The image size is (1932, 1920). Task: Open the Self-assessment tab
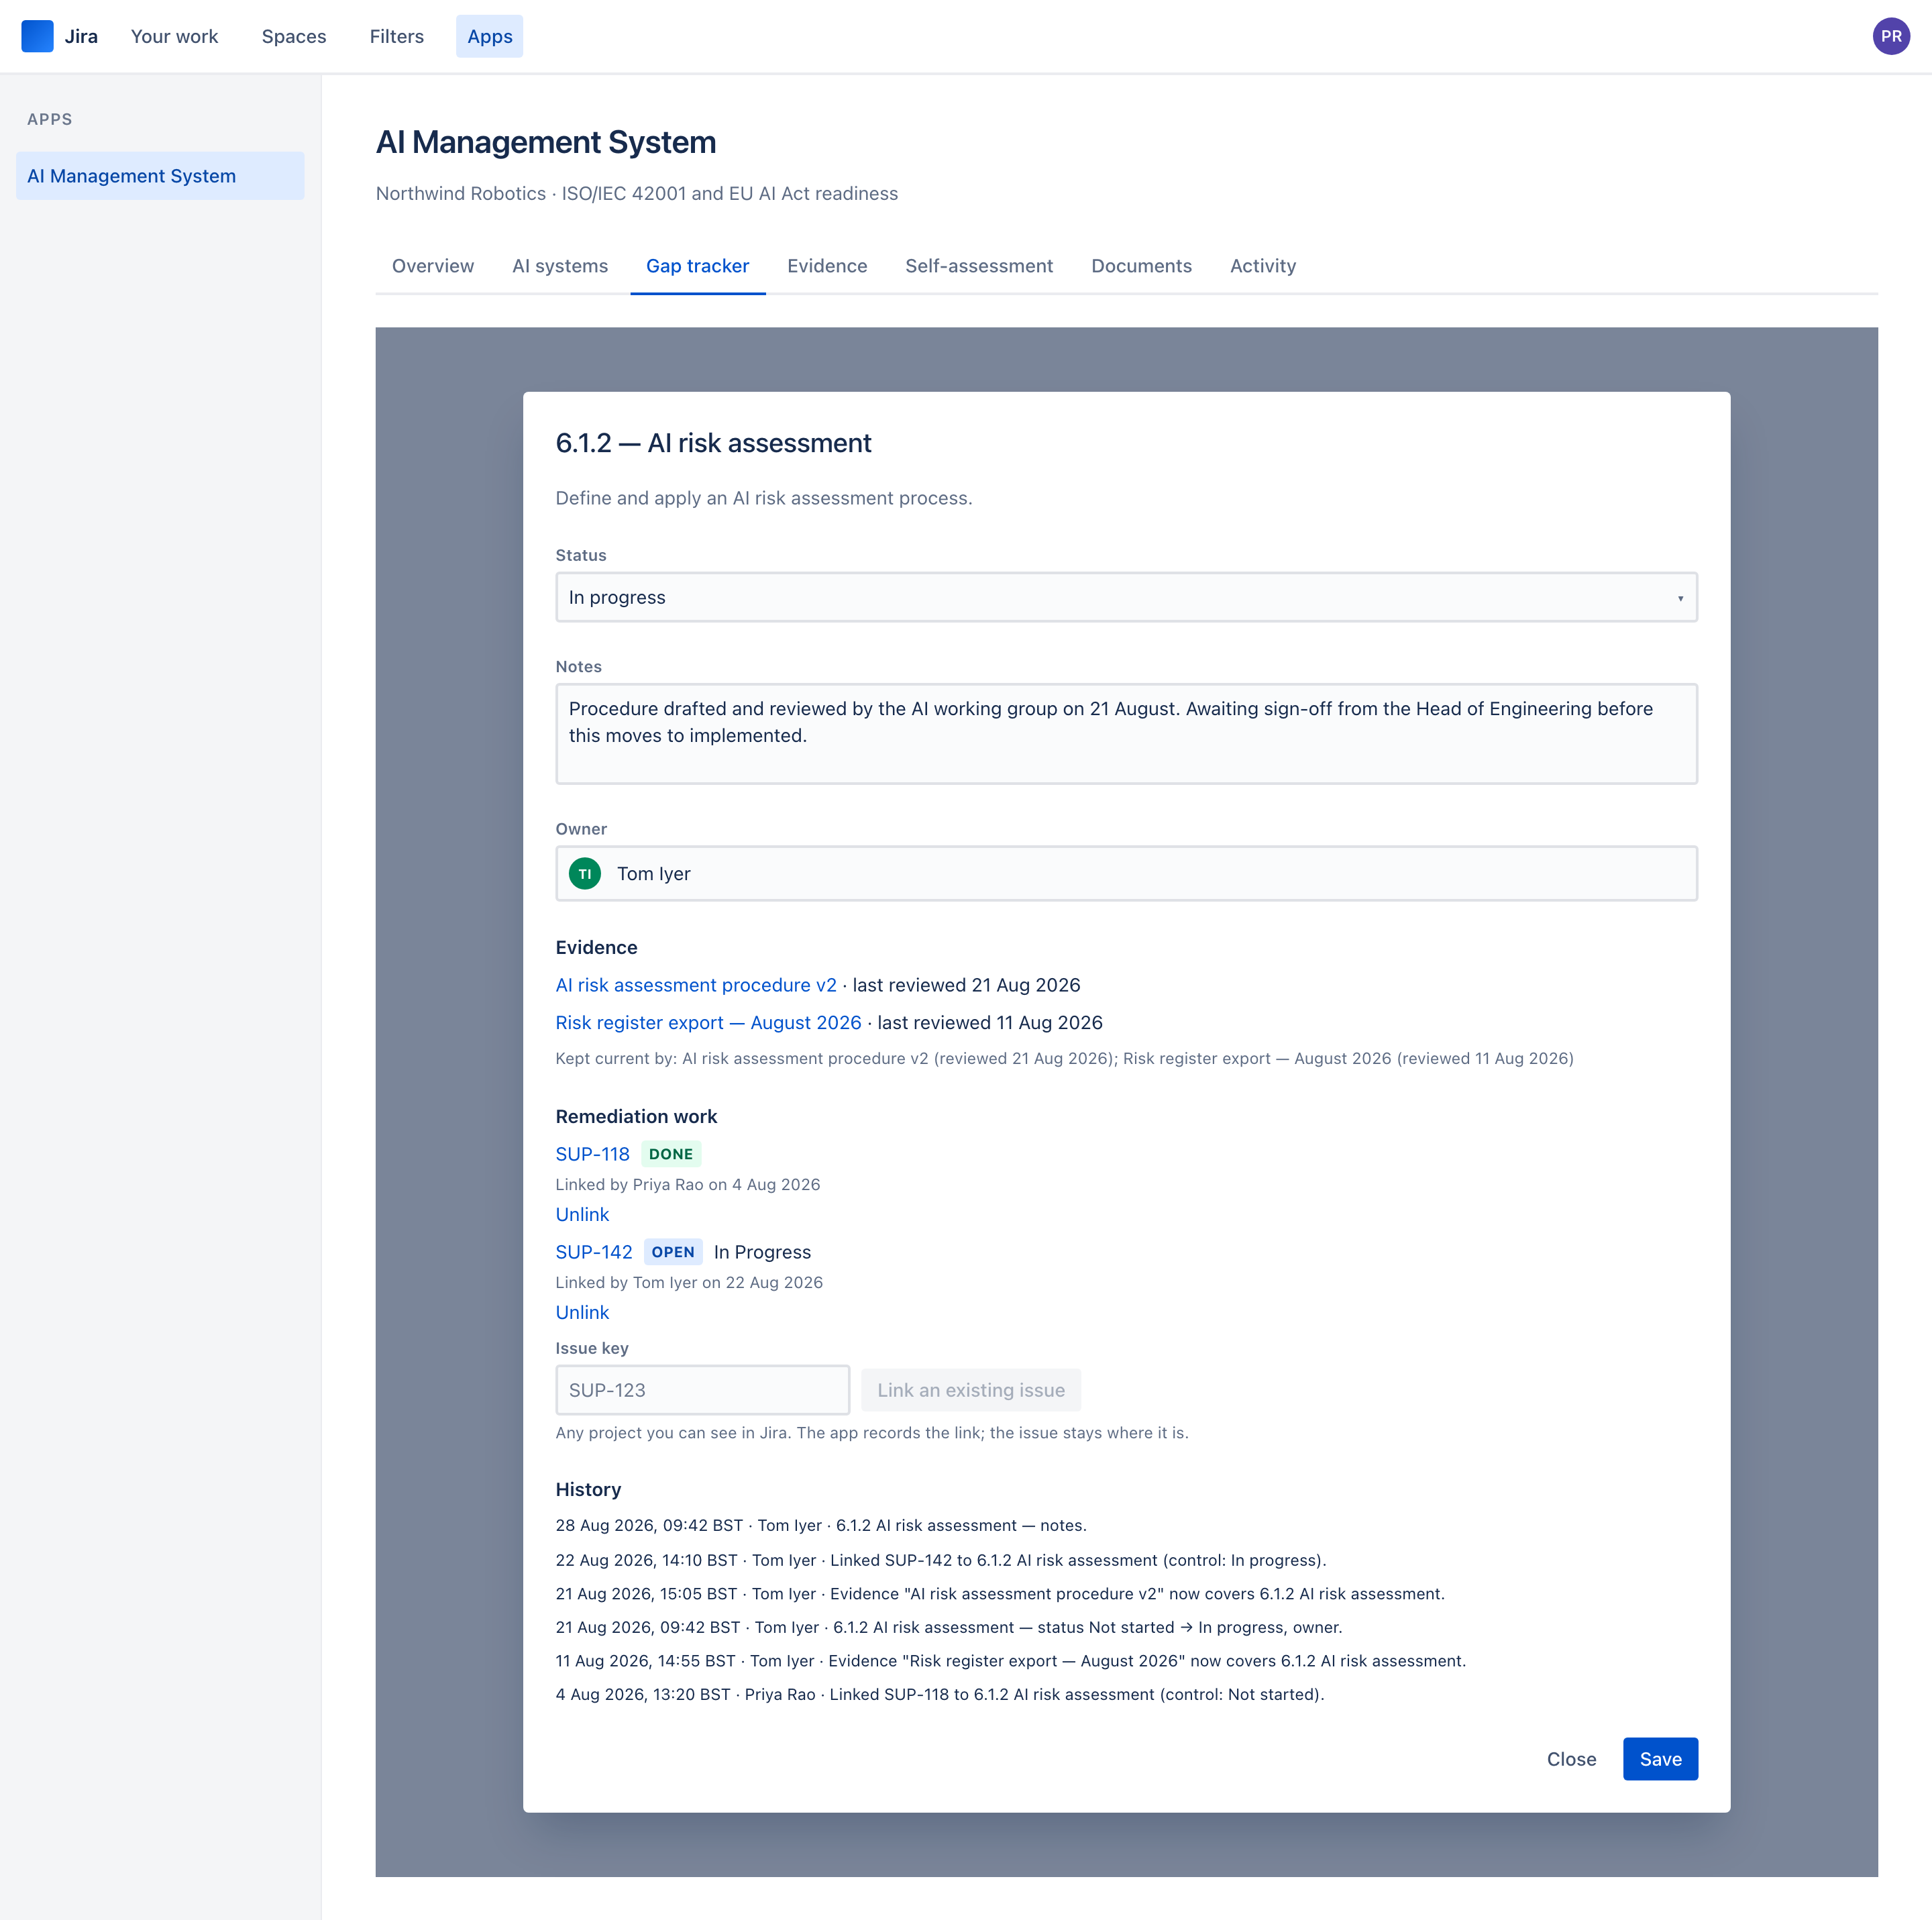[979, 266]
